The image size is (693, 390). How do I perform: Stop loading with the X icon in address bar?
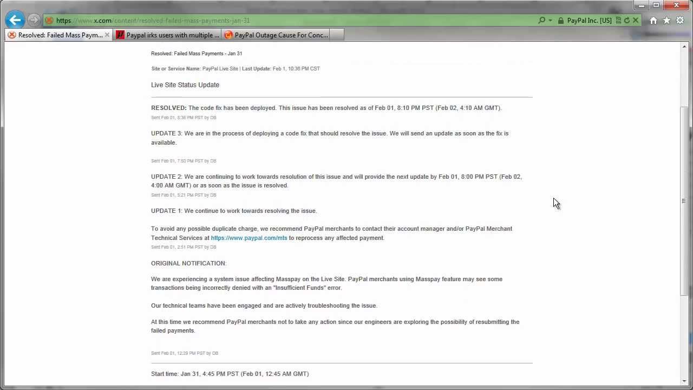click(636, 21)
